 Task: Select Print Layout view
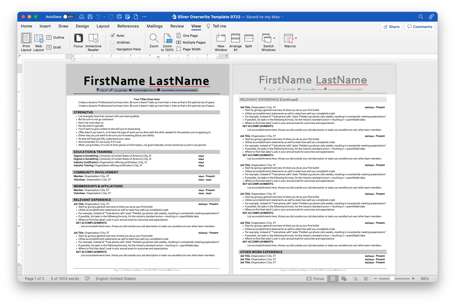coord(26,42)
